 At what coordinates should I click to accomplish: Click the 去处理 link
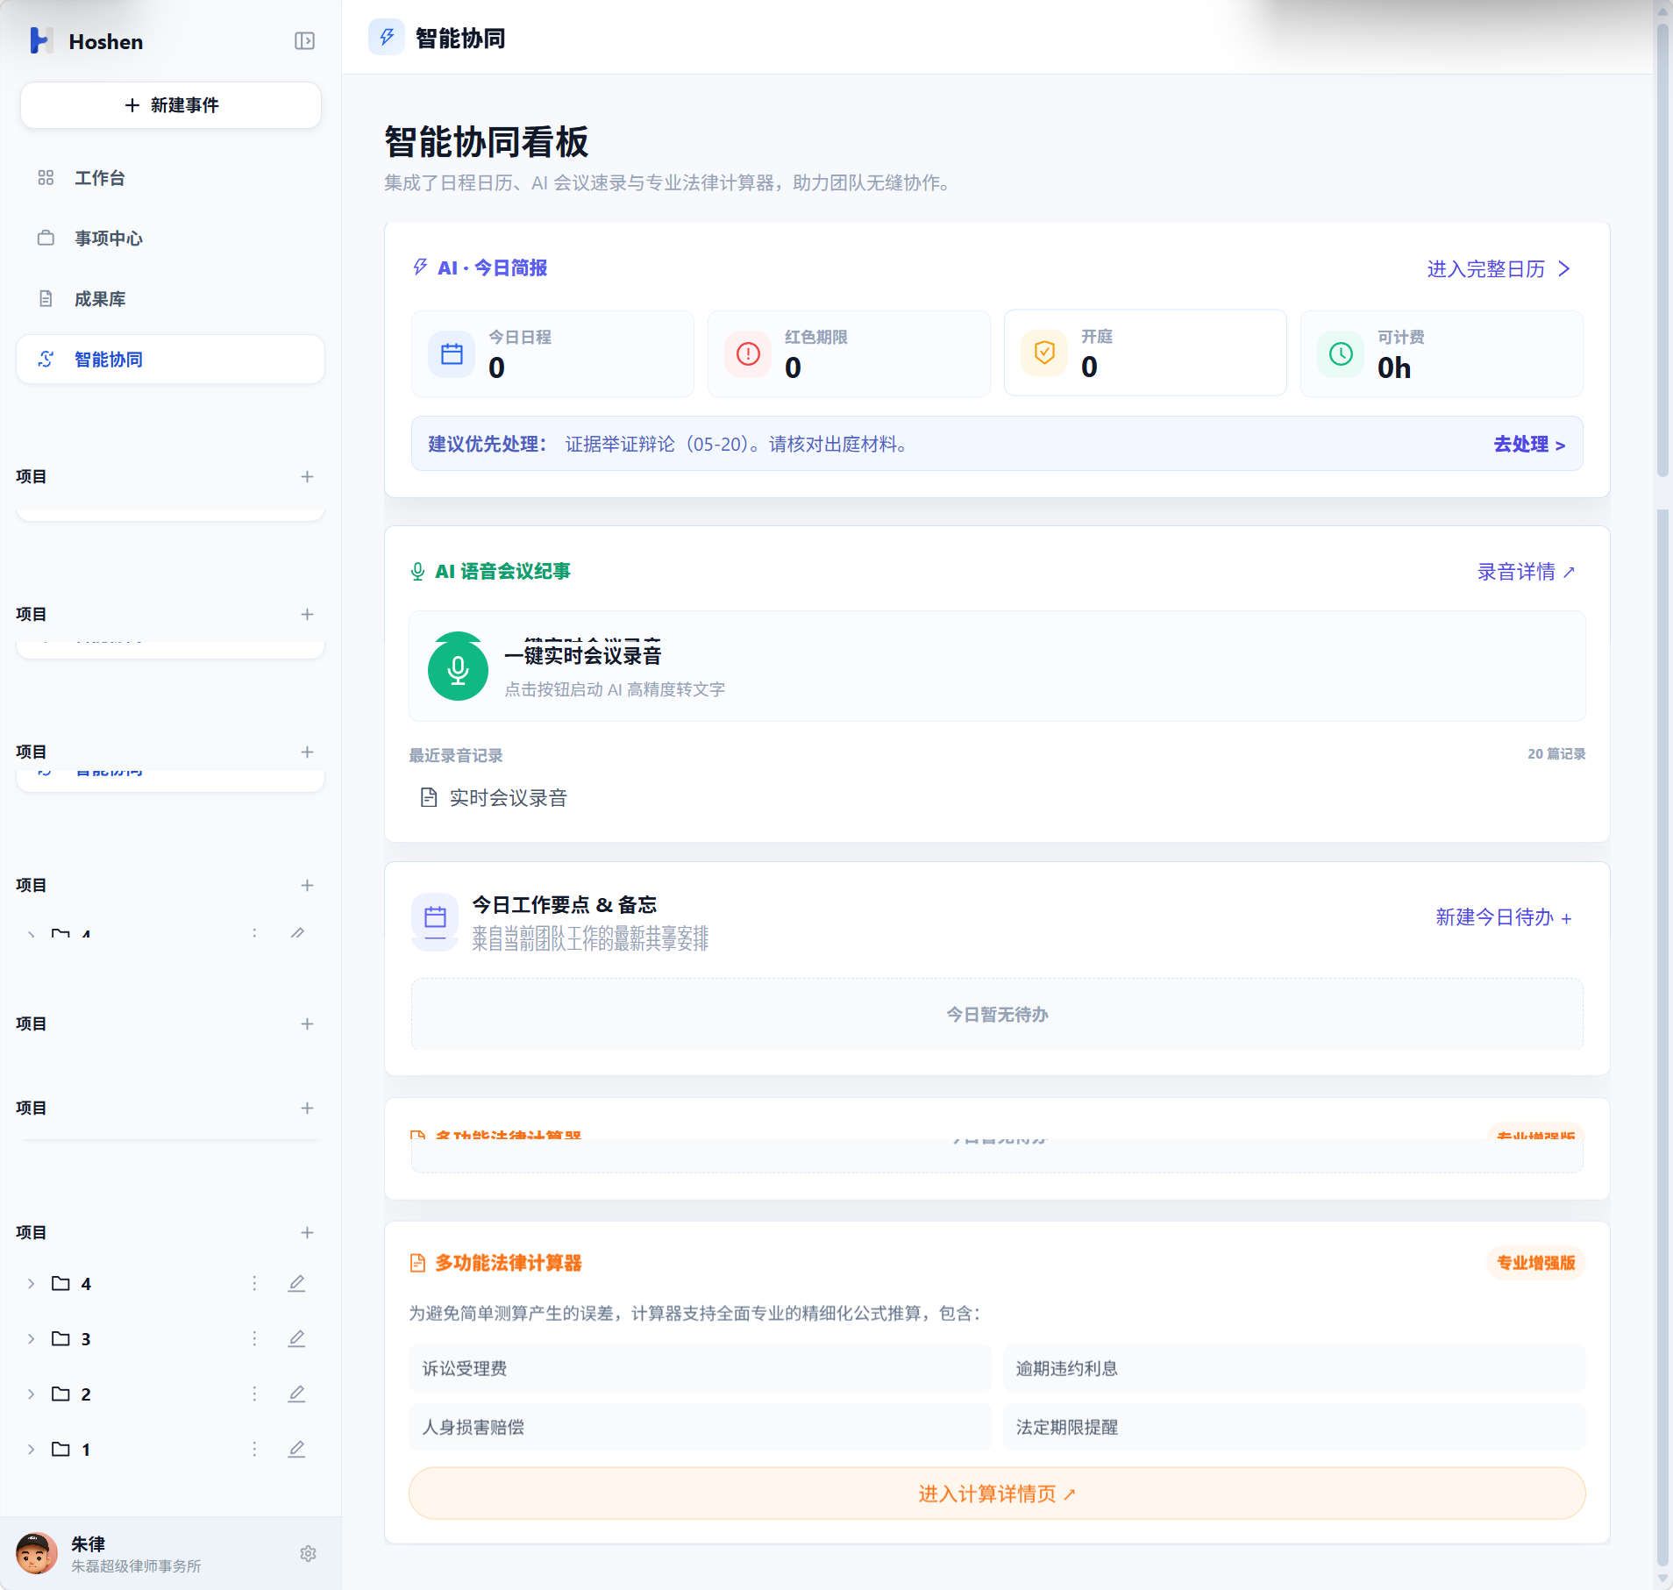(x=1529, y=445)
